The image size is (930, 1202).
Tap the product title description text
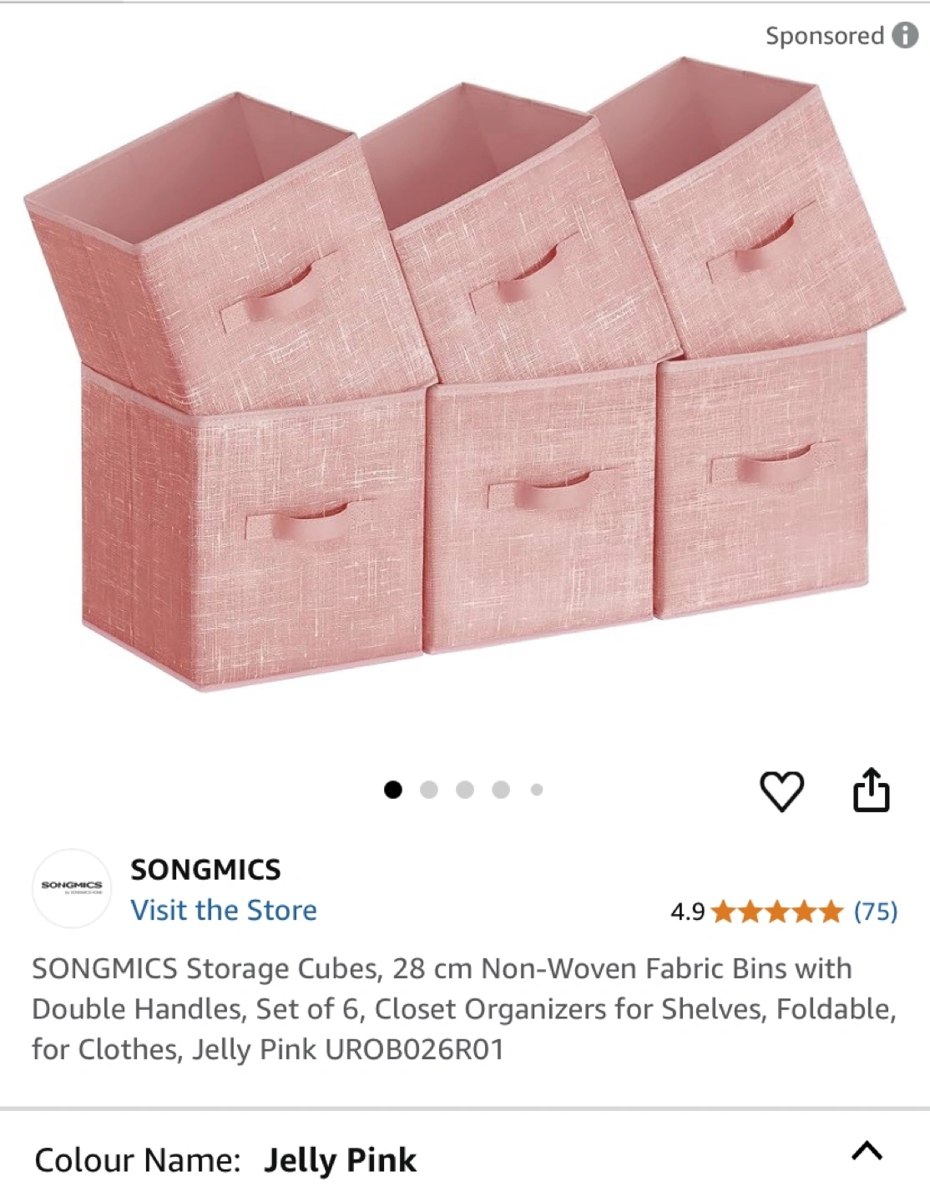click(464, 1008)
